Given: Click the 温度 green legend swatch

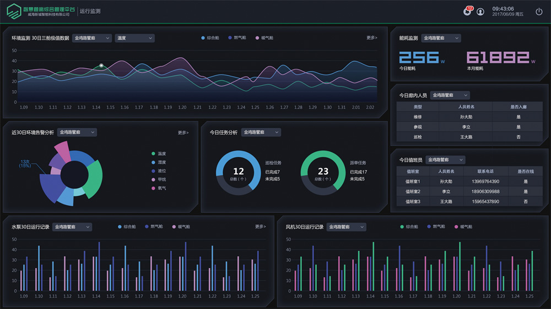Looking at the screenshot, I should tap(153, 153).
